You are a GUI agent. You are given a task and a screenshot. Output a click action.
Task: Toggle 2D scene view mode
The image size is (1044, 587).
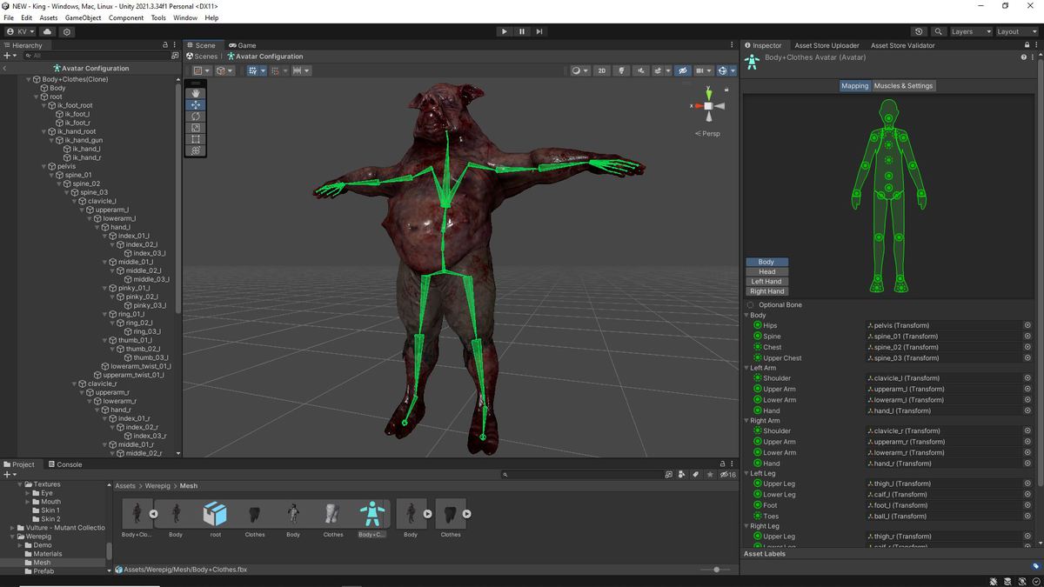(x=601, y=70)
